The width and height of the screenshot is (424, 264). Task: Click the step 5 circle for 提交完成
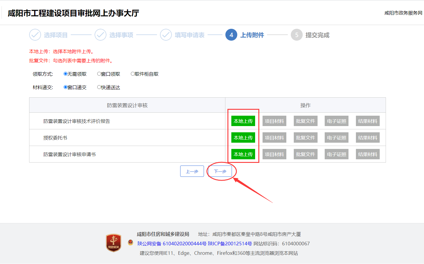click(296, 35)
